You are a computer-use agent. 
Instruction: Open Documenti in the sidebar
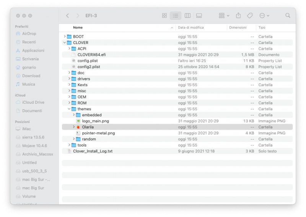pyautogui.click(x=32, y=111)
